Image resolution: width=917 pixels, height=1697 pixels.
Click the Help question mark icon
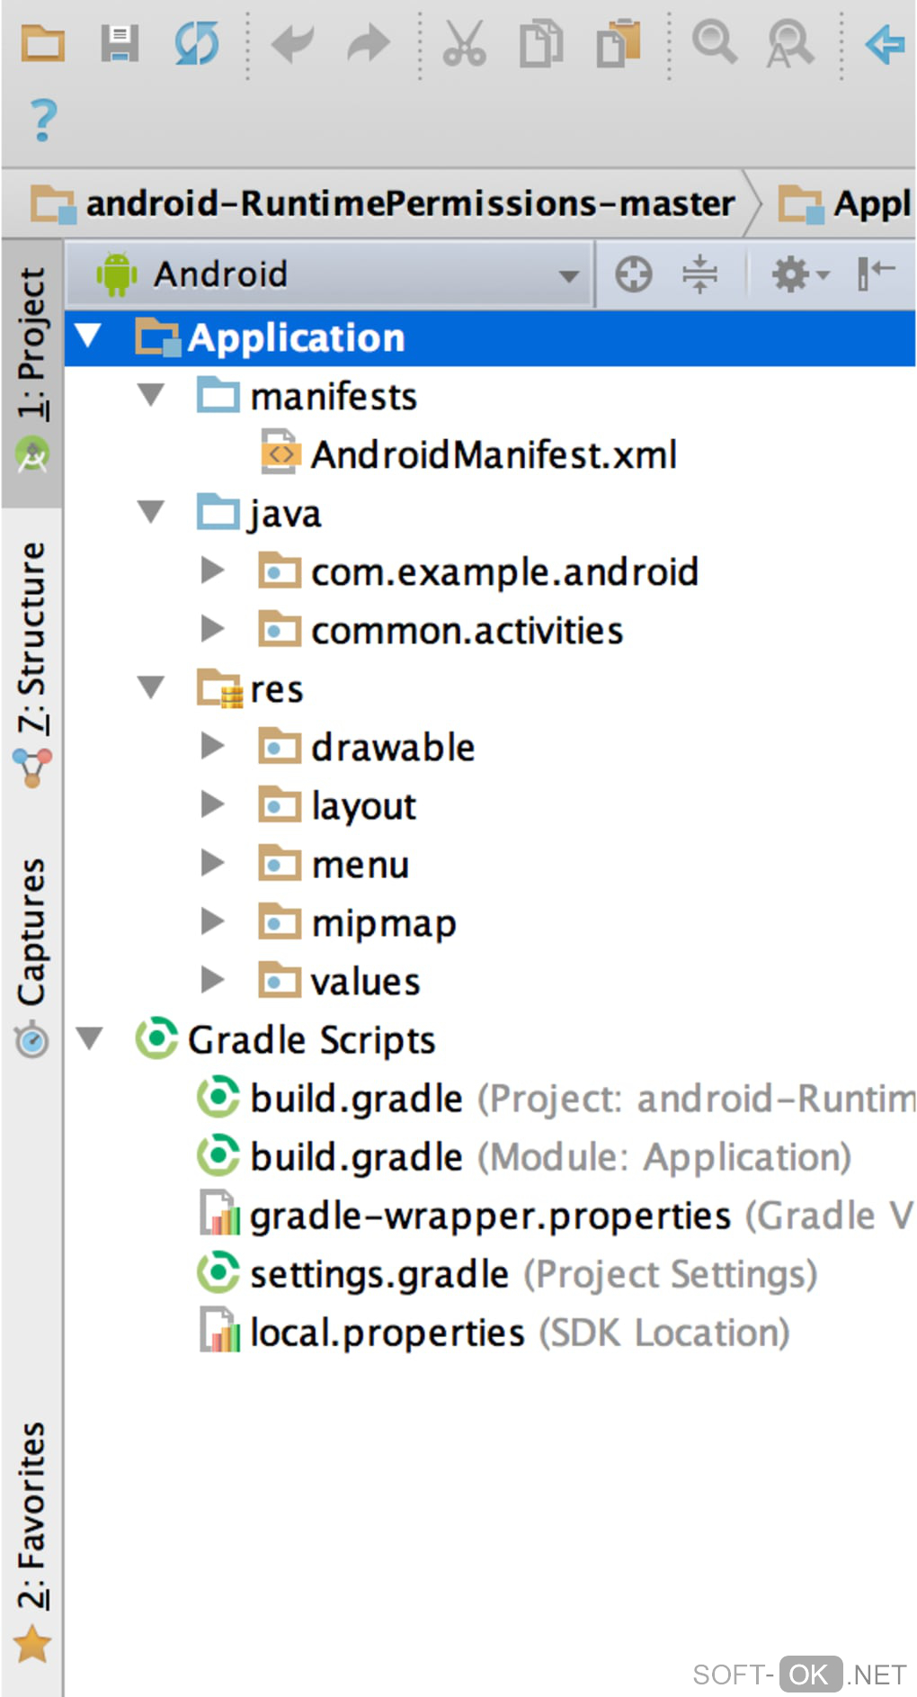point(42,120)
